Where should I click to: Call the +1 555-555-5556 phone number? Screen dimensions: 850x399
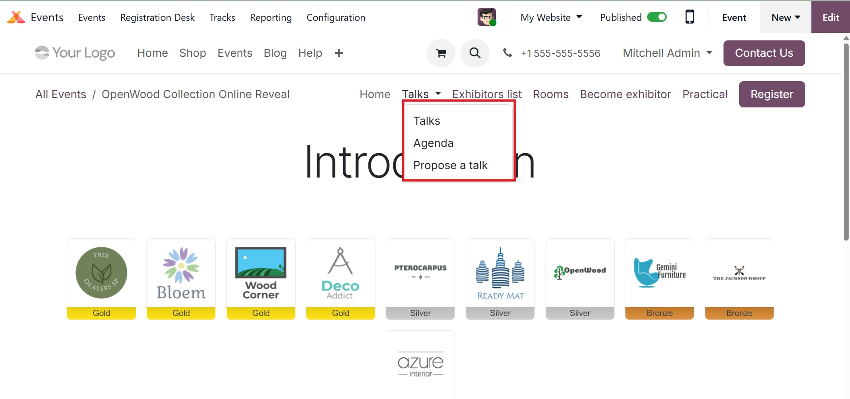click(x=561, y=53)
